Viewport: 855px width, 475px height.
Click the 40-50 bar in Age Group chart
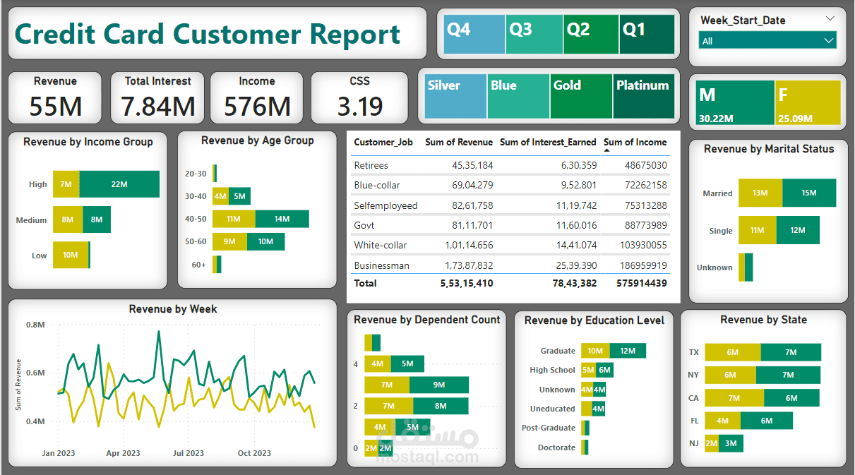tap(261, 219)
